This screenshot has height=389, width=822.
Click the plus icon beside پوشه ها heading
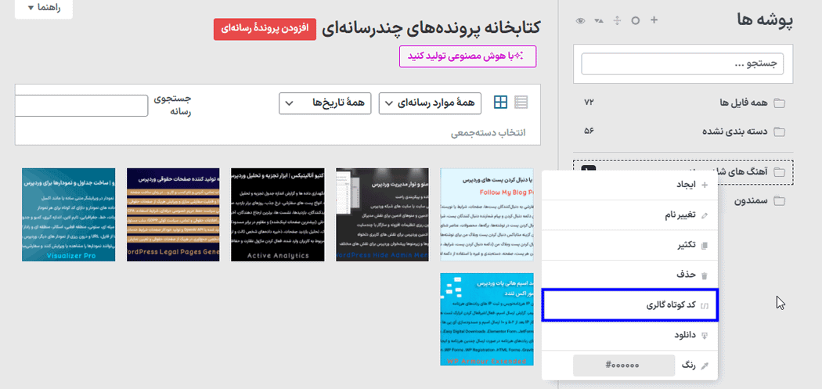tap(654, 20)
